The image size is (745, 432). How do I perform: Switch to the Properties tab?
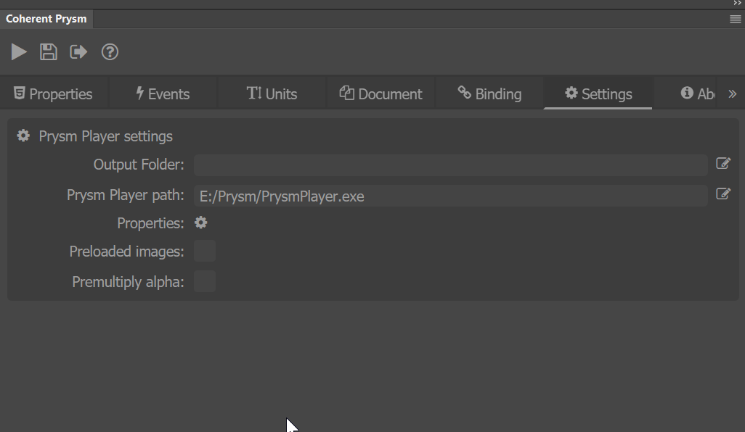pyautogui.click(x=53, y=94)
